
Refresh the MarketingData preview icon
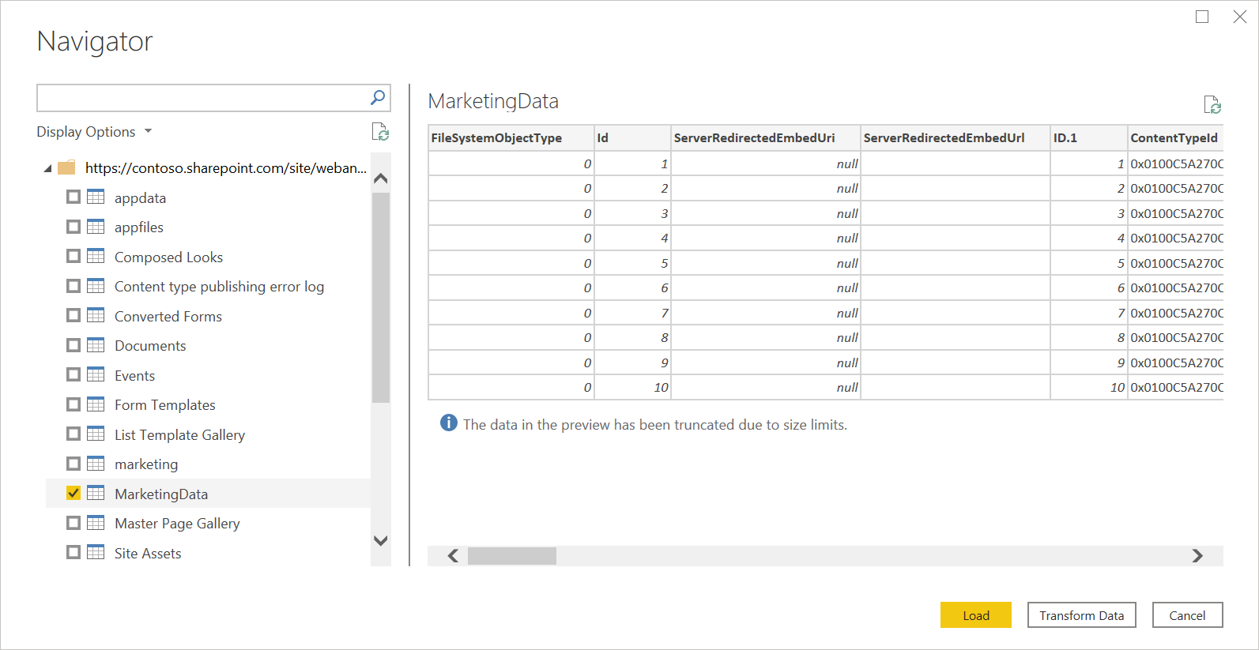(x=1212, y=104)
